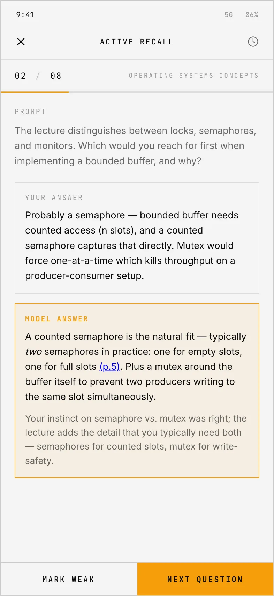
Task: Close the Active Recall session
Action: point(21,42)
